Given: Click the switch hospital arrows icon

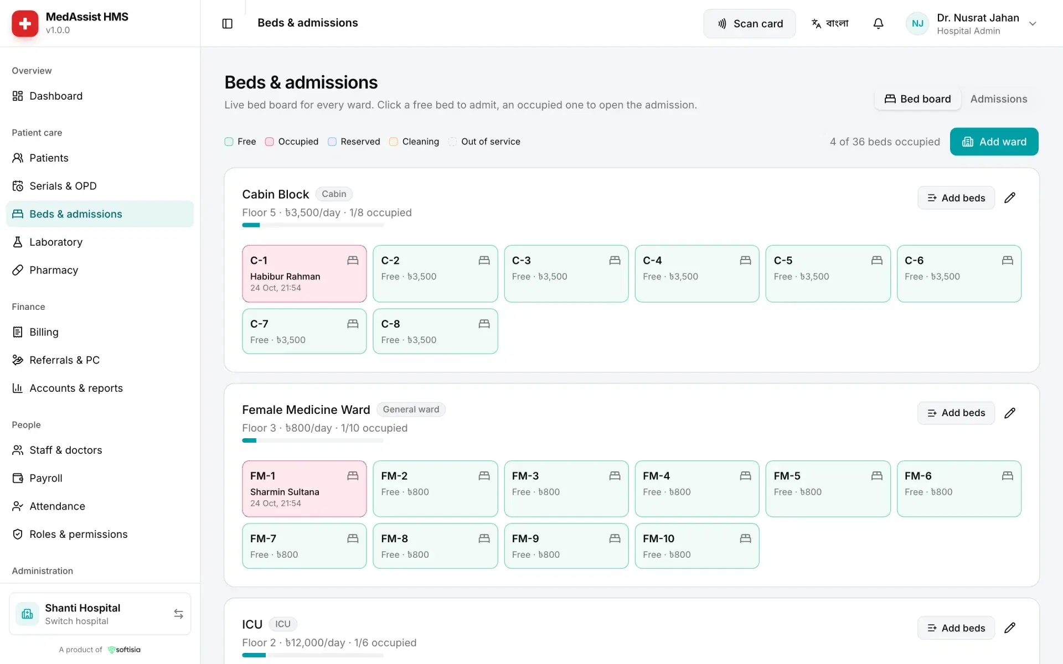Looking at the screenshot, I should coord(178,614).
